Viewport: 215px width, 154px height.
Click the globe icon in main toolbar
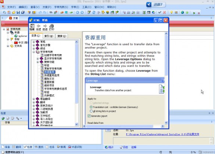tap(182, 12)
